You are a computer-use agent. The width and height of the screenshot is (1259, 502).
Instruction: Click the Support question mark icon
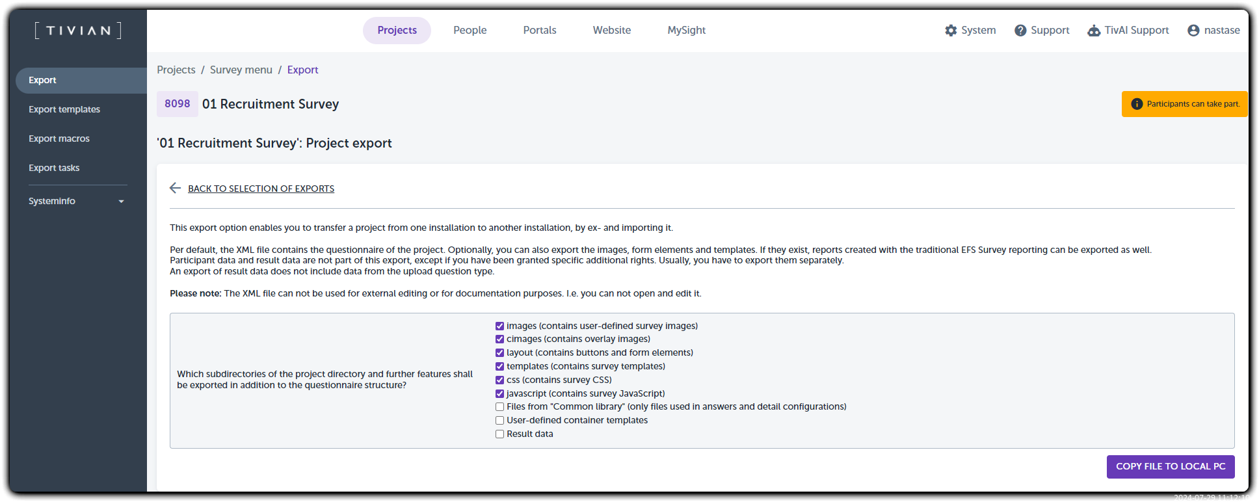coord(1020,31)
